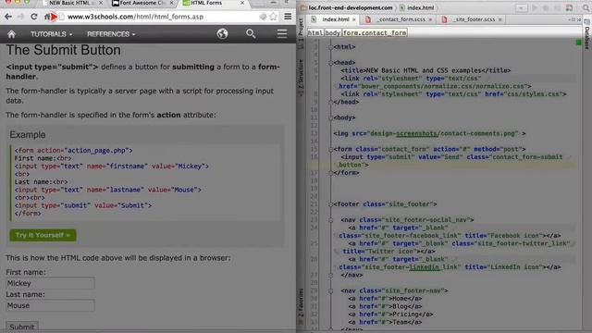The height and width of the screenshot is (333, 592).
Task: Collapse the <body> code fold
Action: tap(330, 117)
